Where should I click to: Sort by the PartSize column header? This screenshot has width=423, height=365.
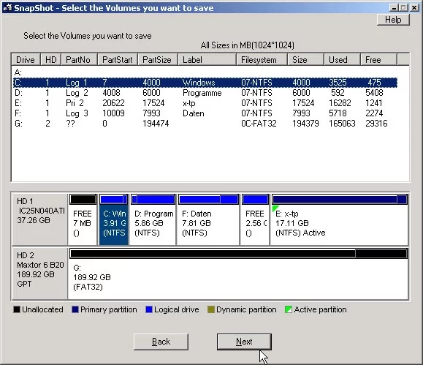click(158, 60)
